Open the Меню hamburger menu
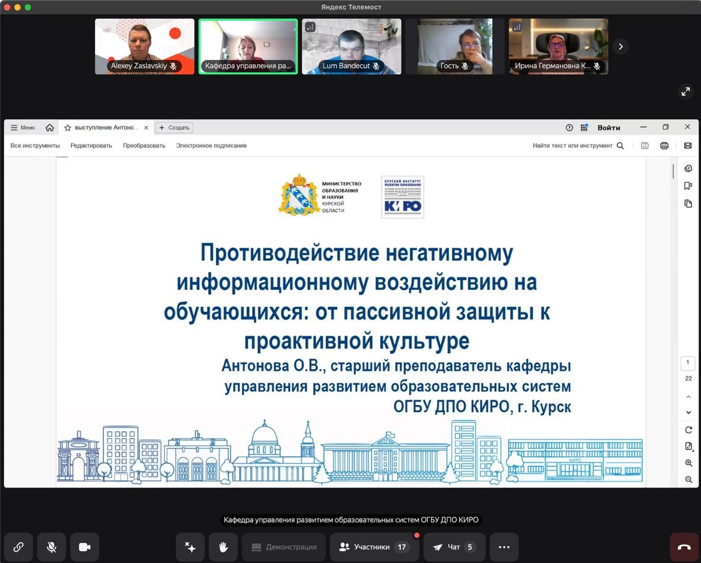Viewport: 701px width, 563px height. point(23,128)
